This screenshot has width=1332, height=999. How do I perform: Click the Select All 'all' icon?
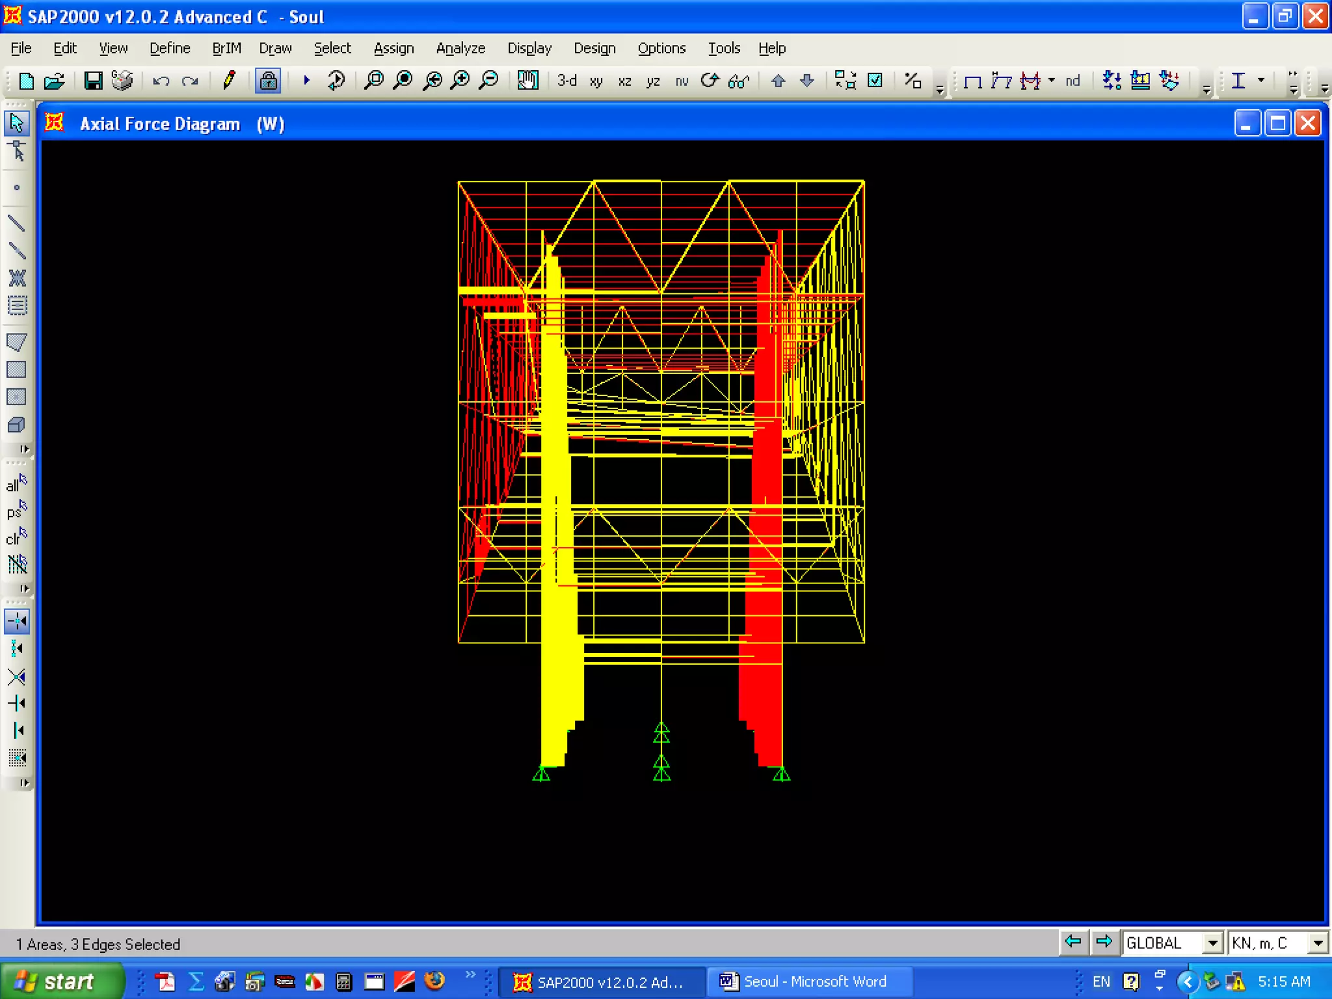tap(17, 484)
